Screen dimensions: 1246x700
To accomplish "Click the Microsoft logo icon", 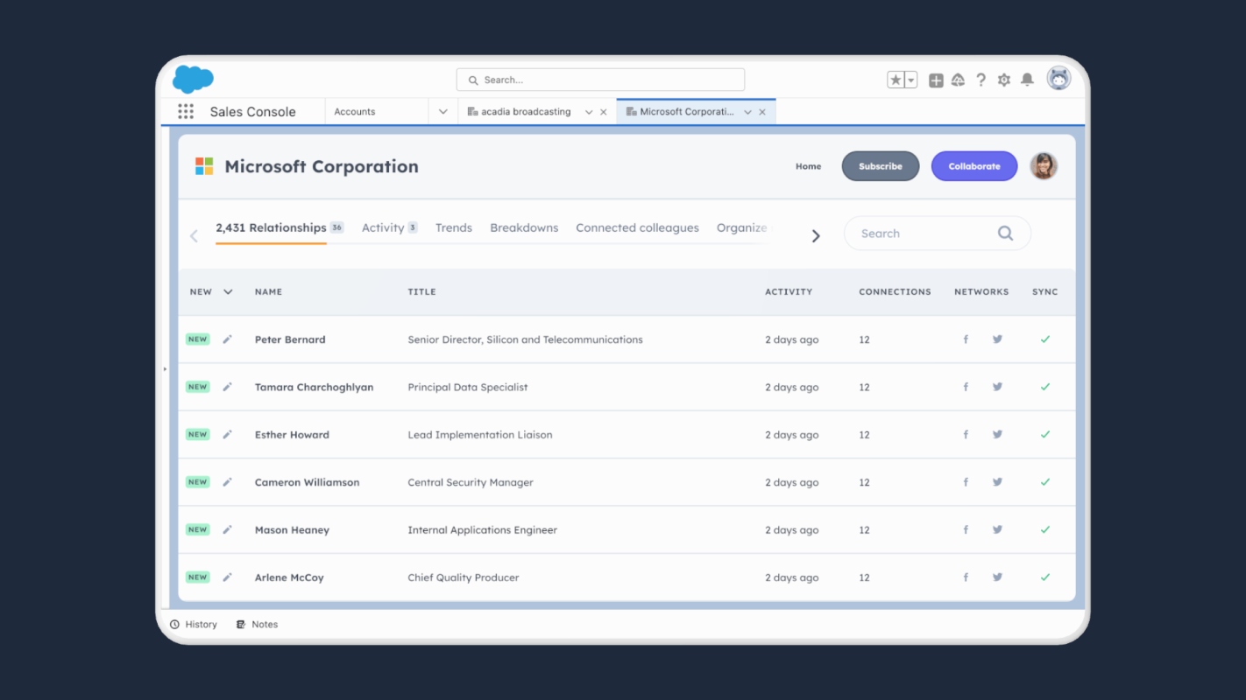I will [x=204, y=166].
